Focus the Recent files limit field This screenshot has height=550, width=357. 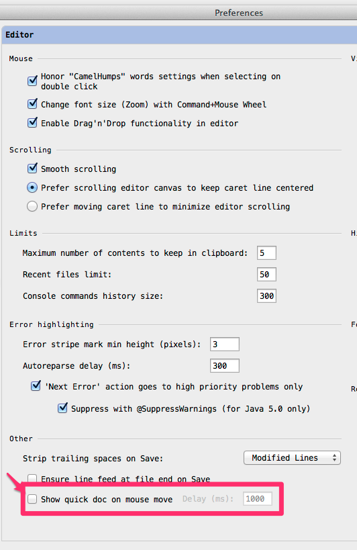tap(266, 274)
